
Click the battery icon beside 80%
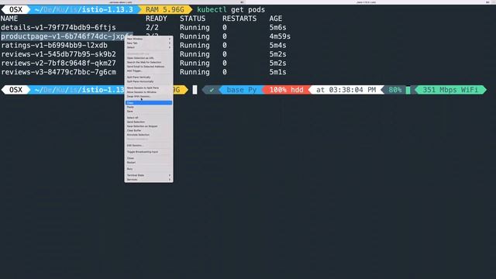pos(408,90)
